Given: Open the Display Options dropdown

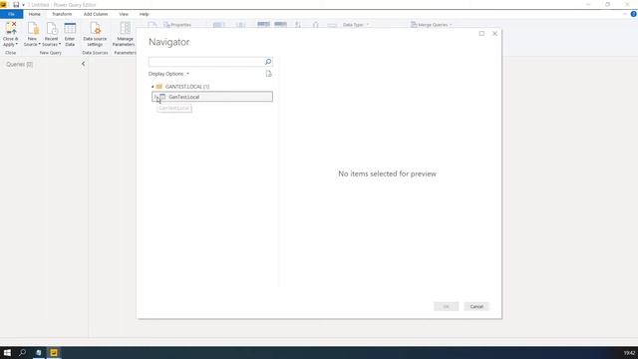Looking at the screenshot, I should (168, 74).
